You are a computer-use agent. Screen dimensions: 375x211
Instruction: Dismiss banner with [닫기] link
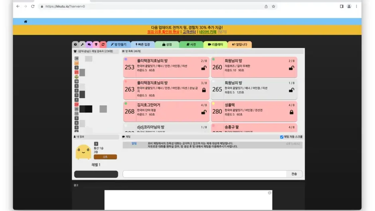point(222,32)
